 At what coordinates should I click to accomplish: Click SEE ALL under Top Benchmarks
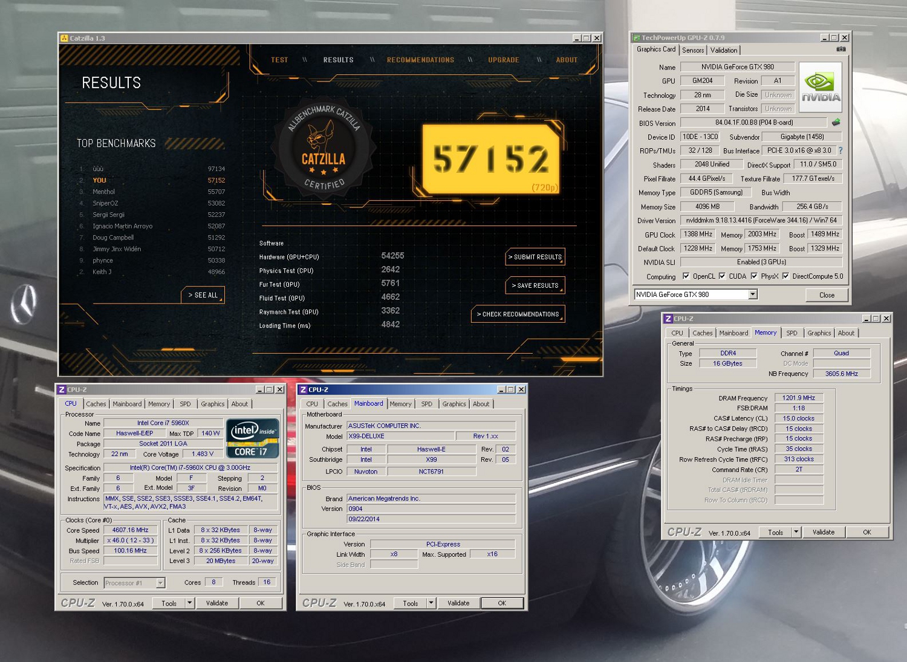203,295
